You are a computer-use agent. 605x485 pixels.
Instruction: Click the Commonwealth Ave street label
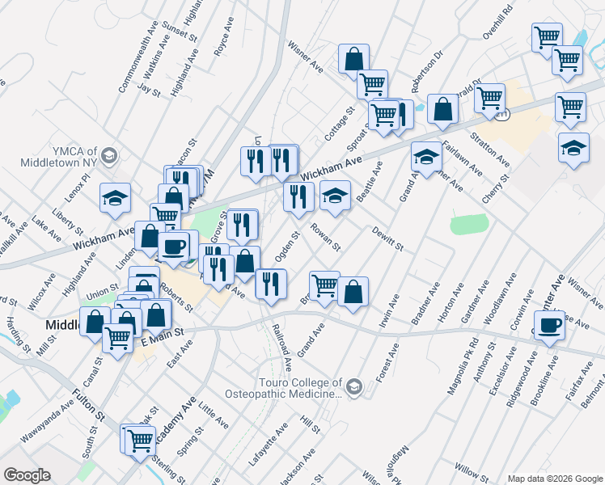(138, 57)
